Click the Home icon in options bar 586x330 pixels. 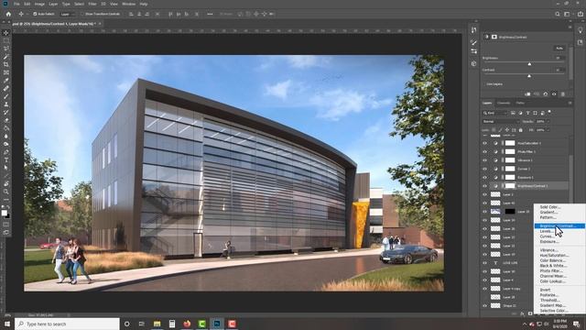tap(8, 14)
